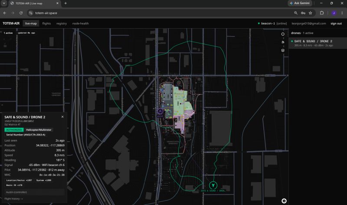Image resolution: width=347 pixels, height=205 pixels.
Task: Click the DJI Matrice 4T model text
Action: point(13,125)
